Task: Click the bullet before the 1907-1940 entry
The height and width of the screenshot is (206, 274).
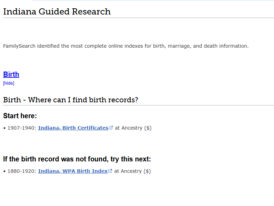Action: pyautogui.click(x=4, y=128)
